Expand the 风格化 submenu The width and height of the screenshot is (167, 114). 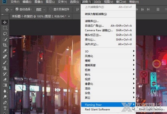[108, 56]
